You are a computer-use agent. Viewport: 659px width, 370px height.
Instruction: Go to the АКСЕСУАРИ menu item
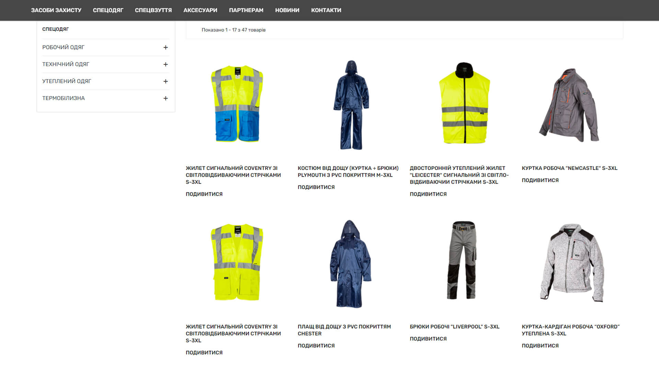pos(200,10)
